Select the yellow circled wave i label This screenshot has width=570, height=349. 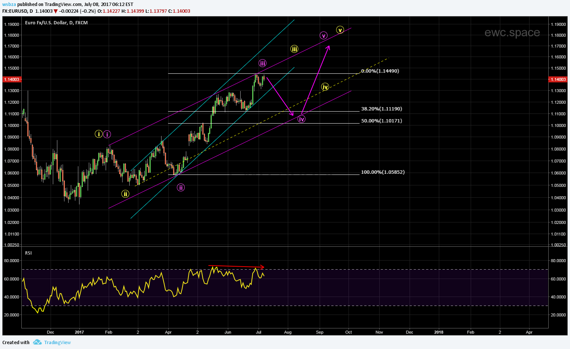(x=99, y=134)
